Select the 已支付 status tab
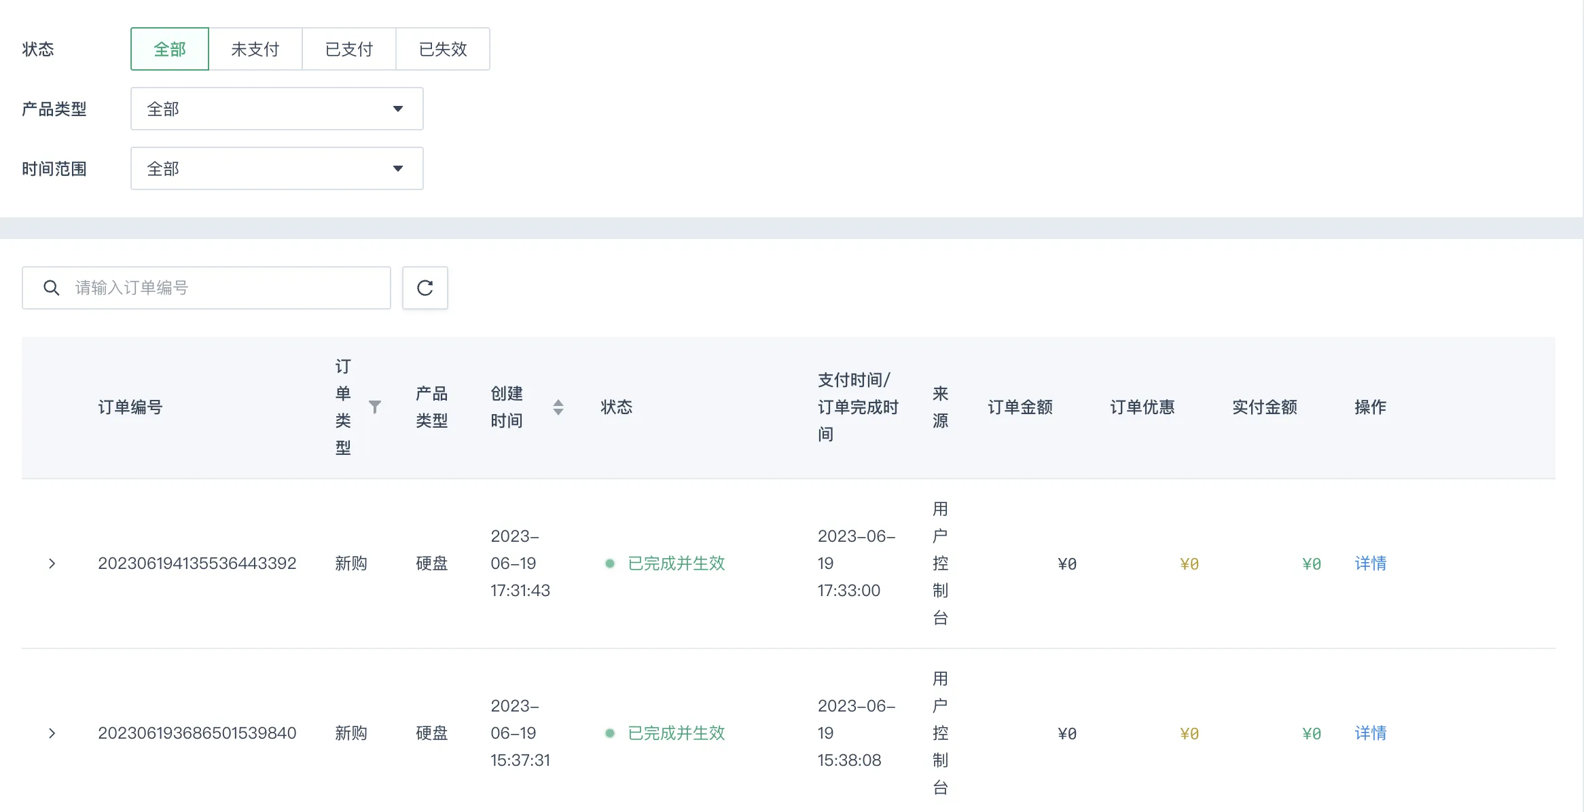This screenshot has height=812, width=1584. point(349,49)
